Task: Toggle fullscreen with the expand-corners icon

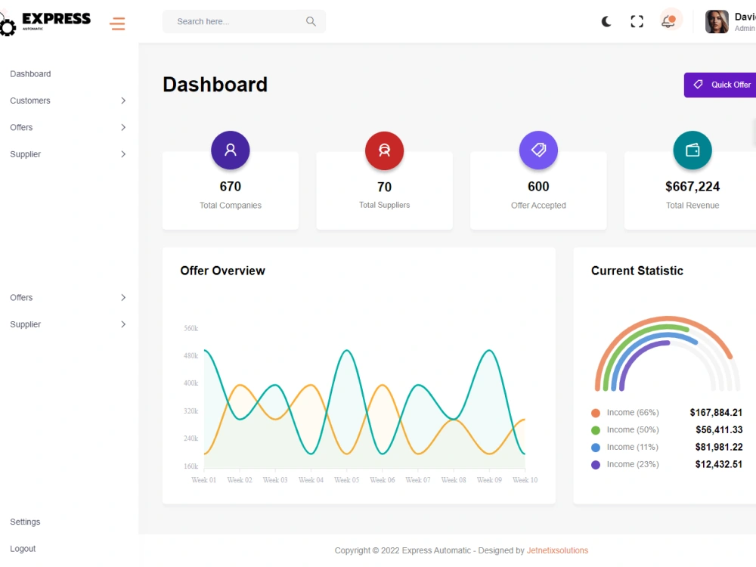Action: click(x=637, y=21)
